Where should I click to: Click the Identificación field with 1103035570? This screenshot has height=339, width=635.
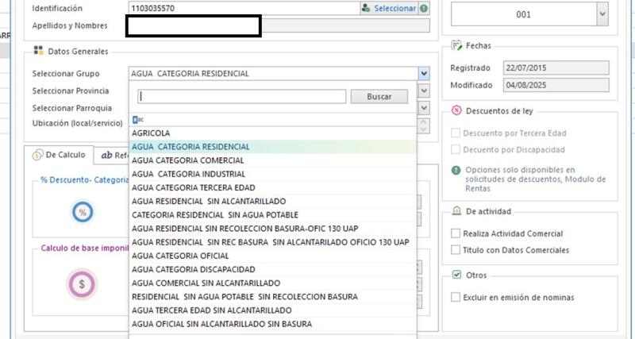click(244, 8)
